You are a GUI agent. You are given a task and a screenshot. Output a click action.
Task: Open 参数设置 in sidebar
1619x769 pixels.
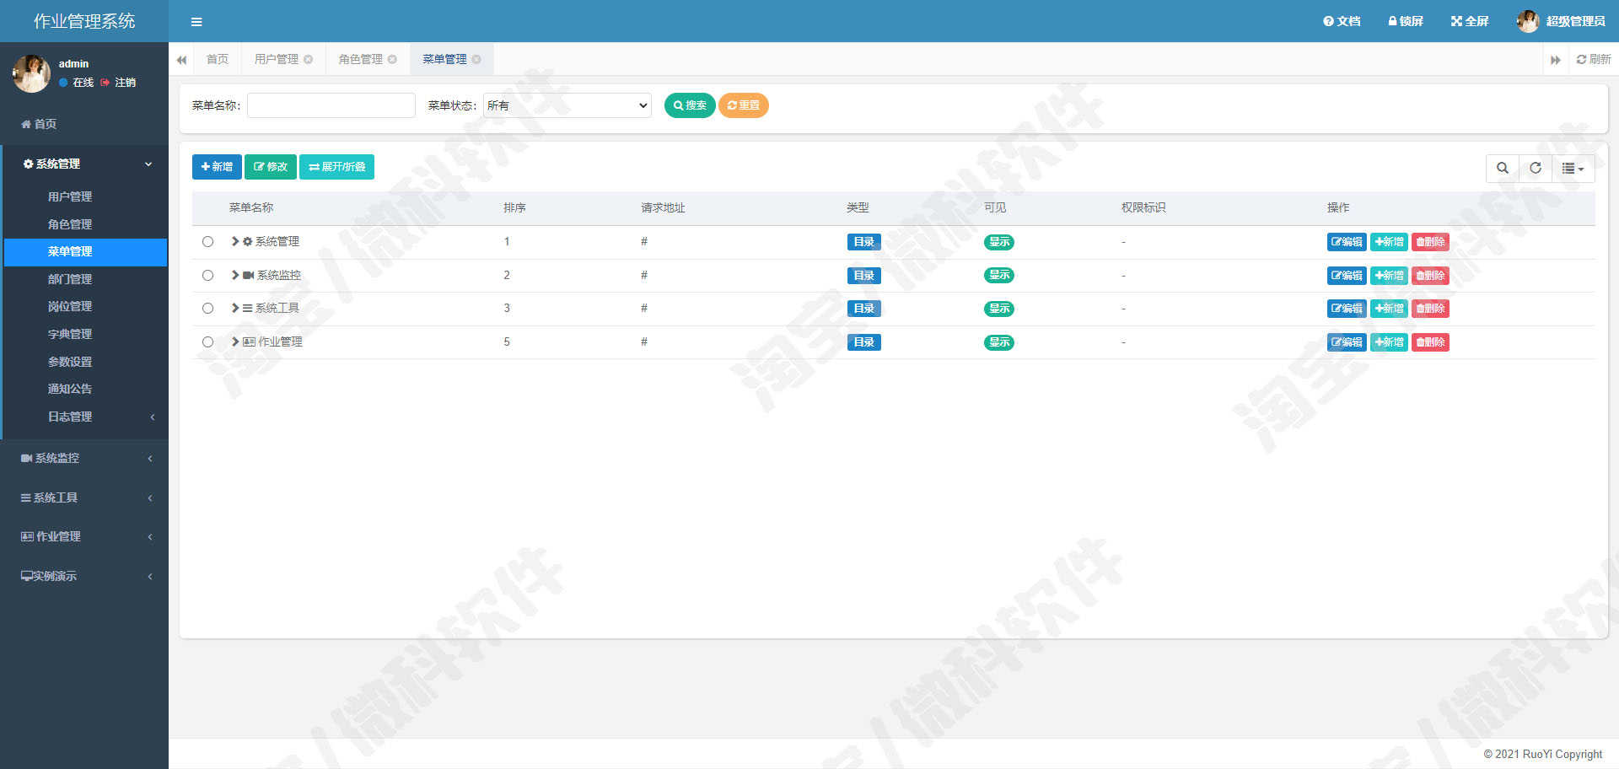click(x=70, y=362)
